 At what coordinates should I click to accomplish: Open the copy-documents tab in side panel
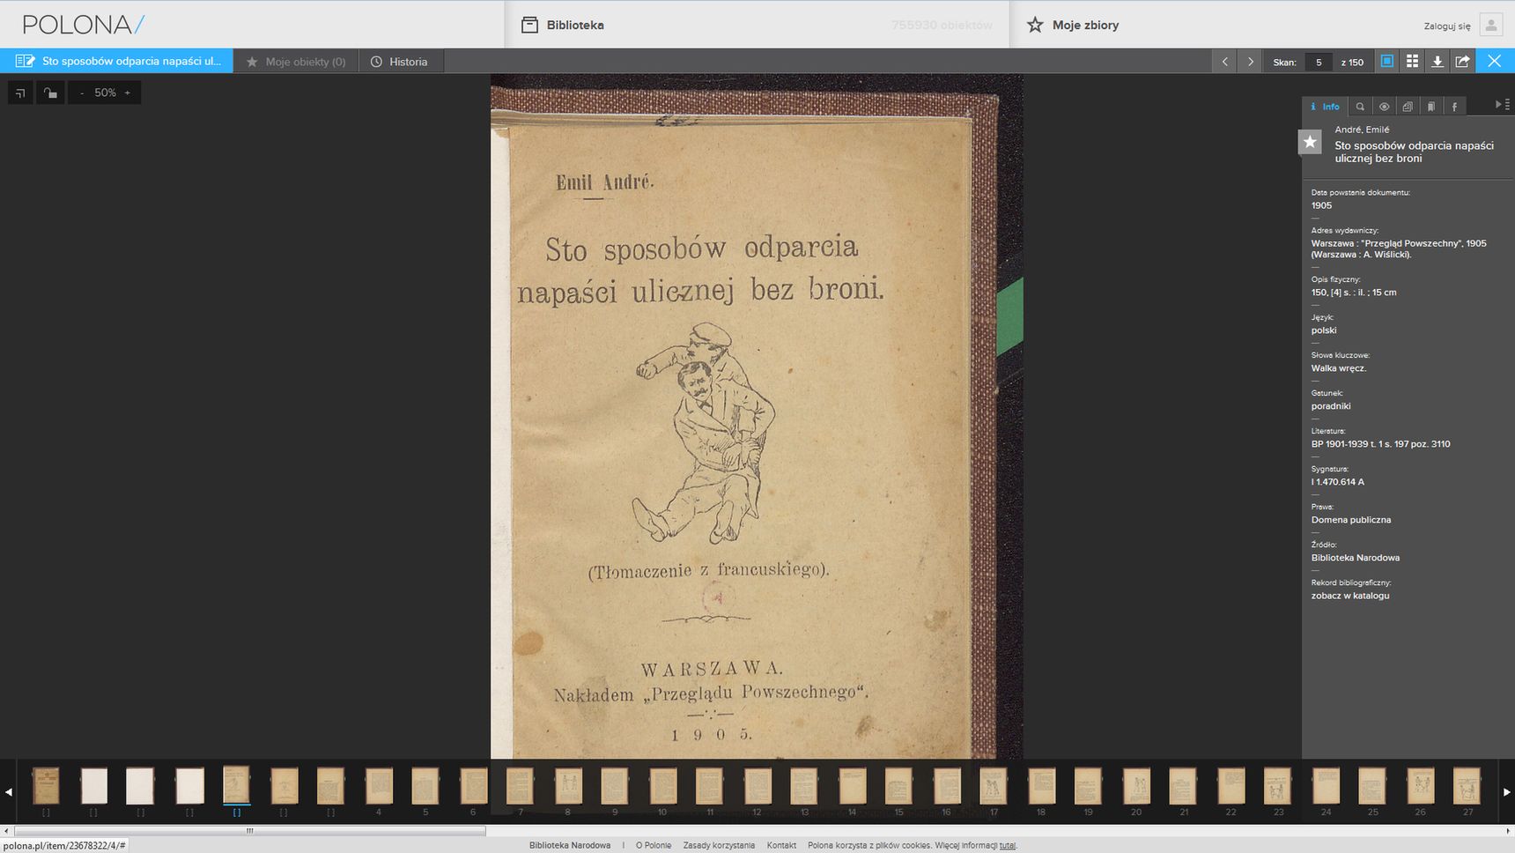(1408, 107)
